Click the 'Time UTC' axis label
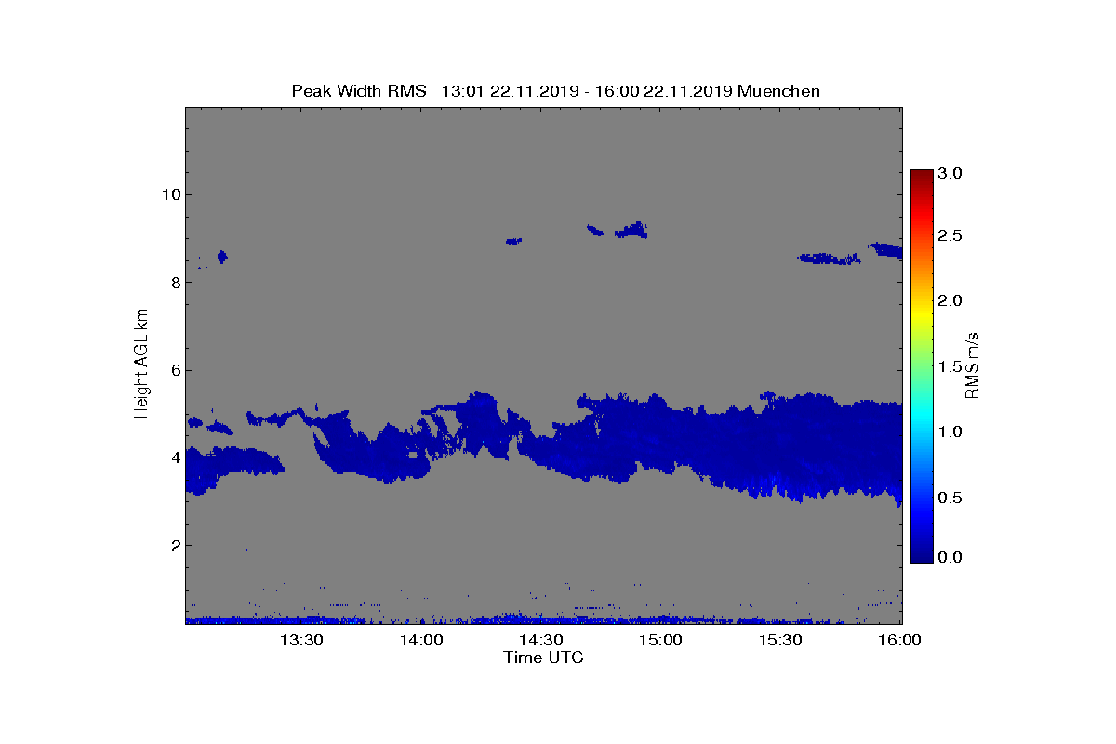1116x744 pixels. pyautogui.click(x=544, y=658)
